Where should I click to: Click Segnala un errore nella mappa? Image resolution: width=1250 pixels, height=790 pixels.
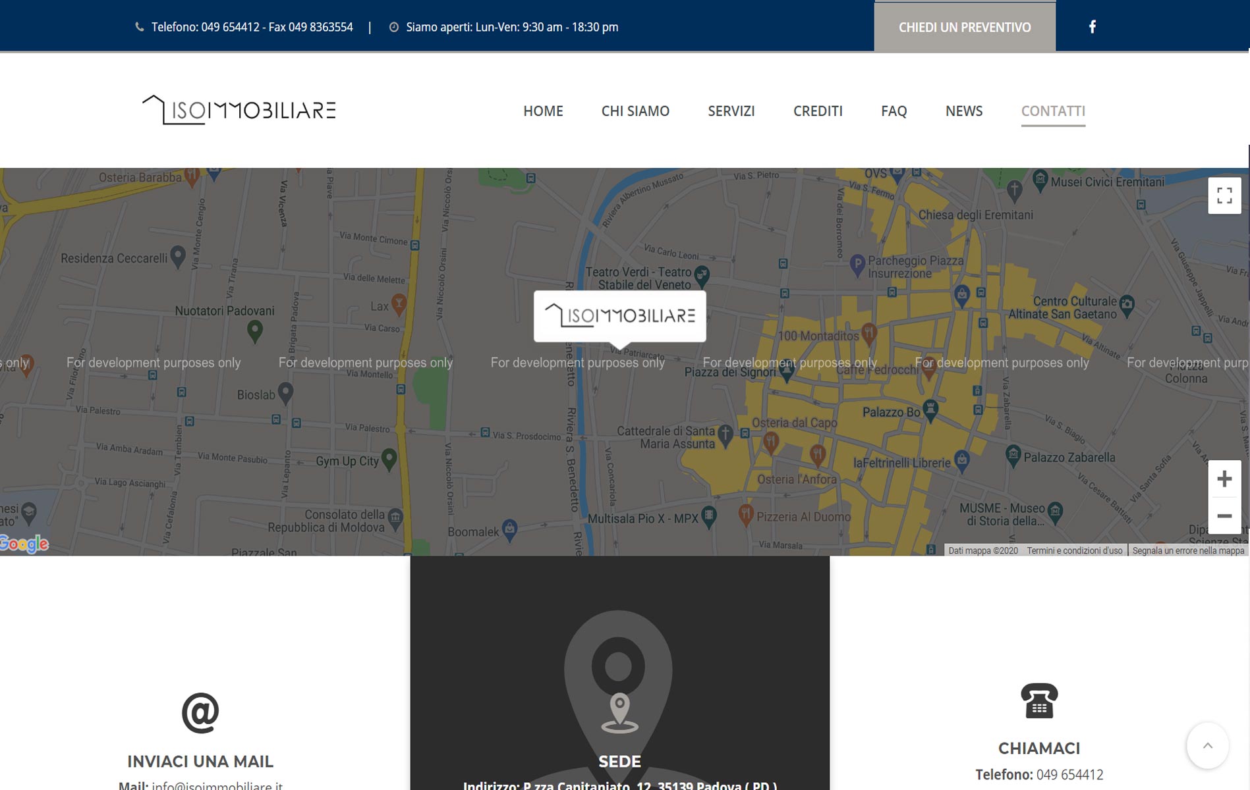click(1188, 550)
